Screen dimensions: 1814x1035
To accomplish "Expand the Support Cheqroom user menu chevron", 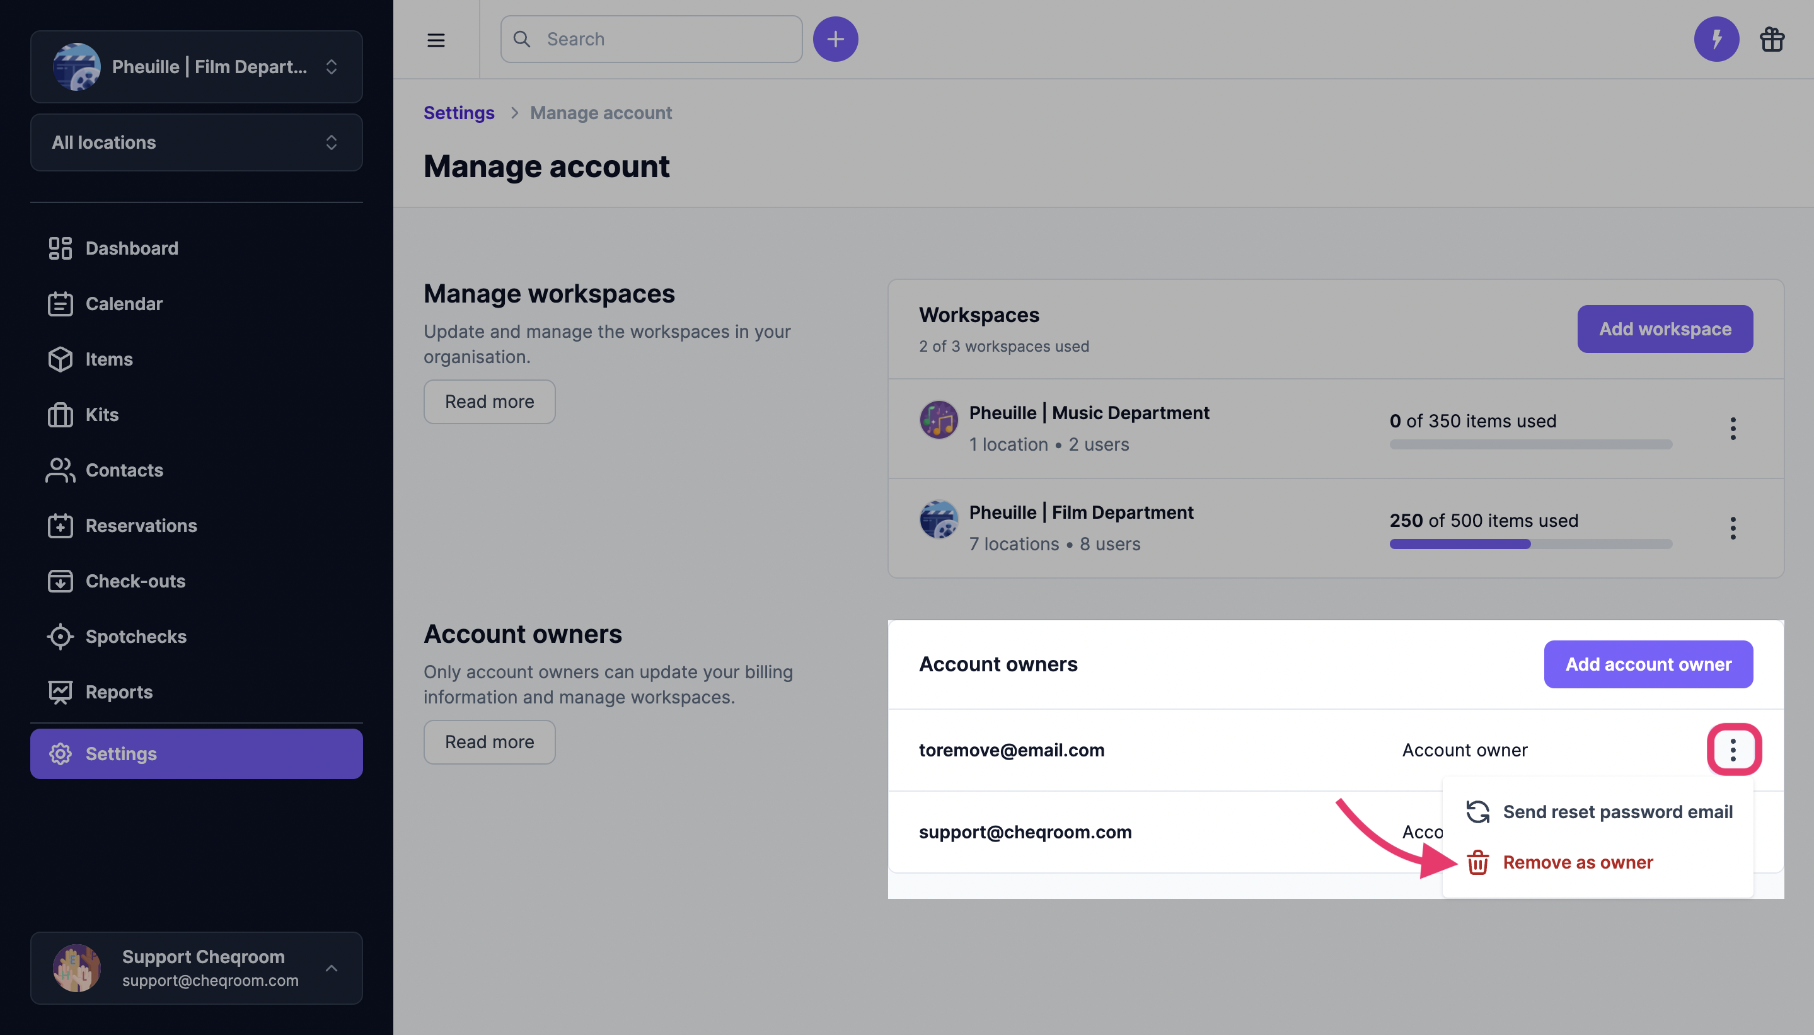I will [332, 968].
